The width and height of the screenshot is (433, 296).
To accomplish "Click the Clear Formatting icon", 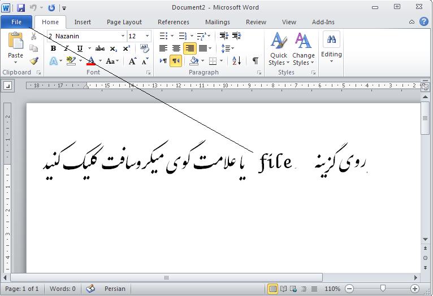I will point(145,48).
